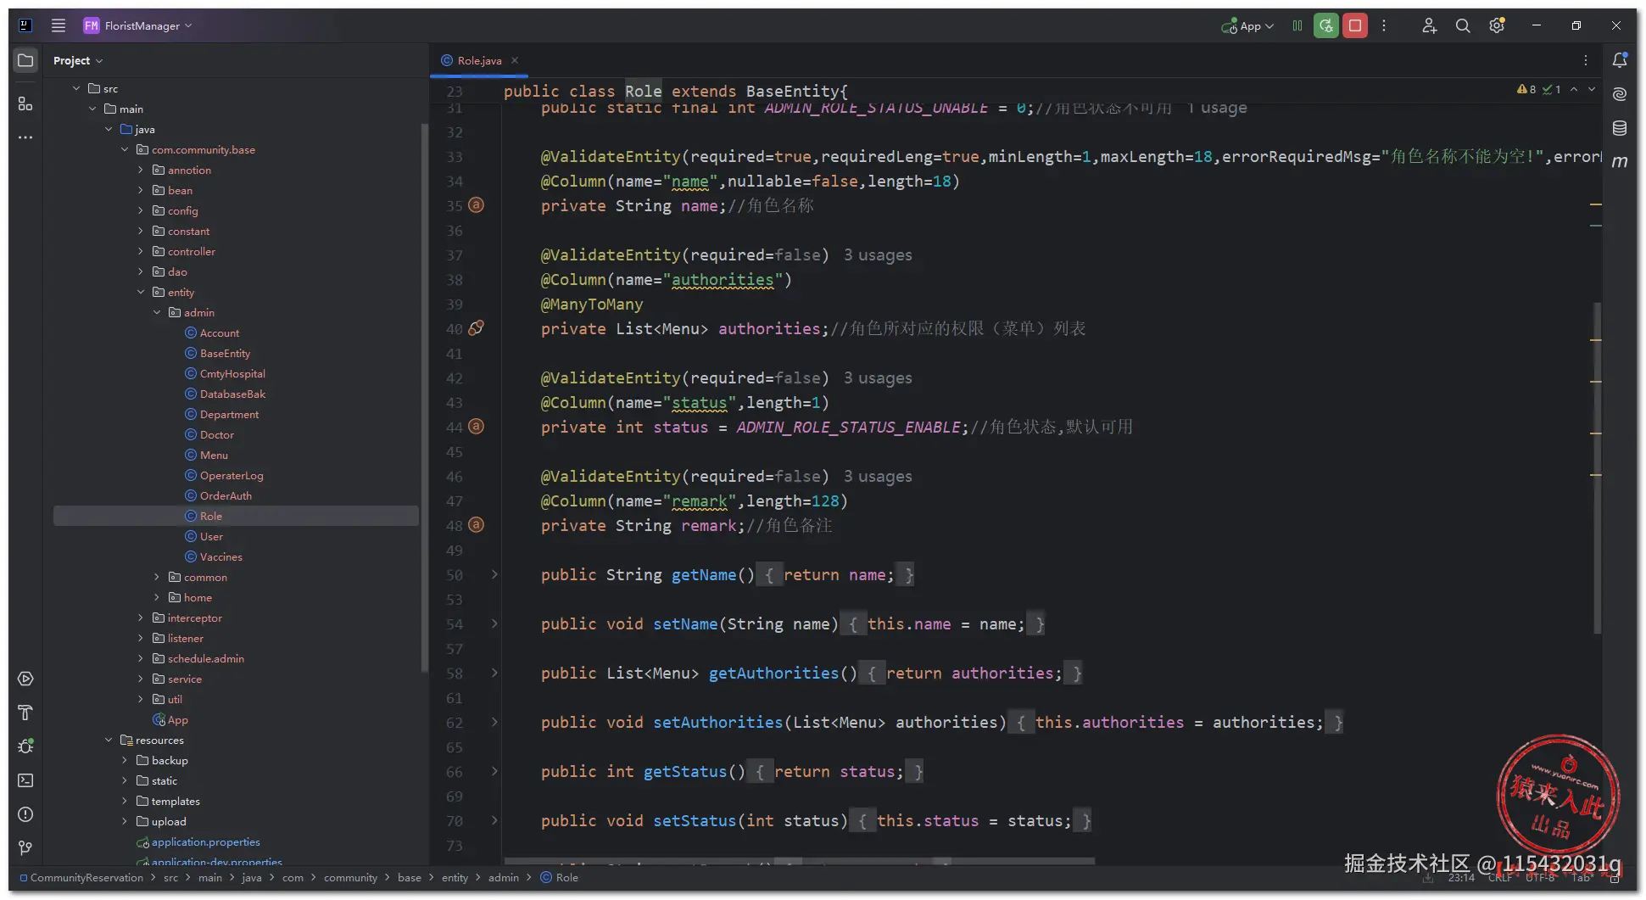
Task: Open Code With Me collaboration
Action: tap(1430, 25)
